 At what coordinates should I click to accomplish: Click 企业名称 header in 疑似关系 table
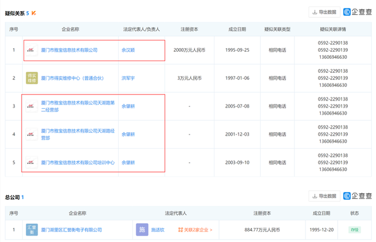click(70, 29)
